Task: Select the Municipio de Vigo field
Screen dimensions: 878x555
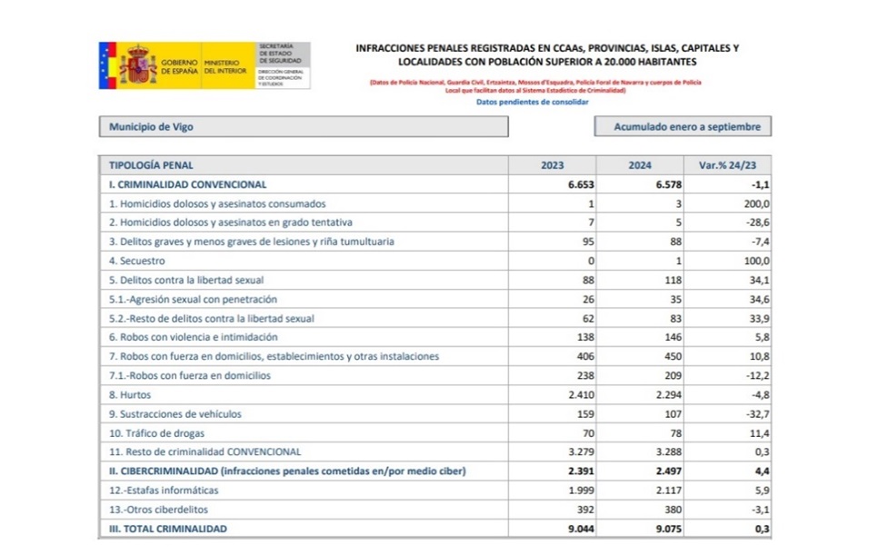Action: (303, 127)
